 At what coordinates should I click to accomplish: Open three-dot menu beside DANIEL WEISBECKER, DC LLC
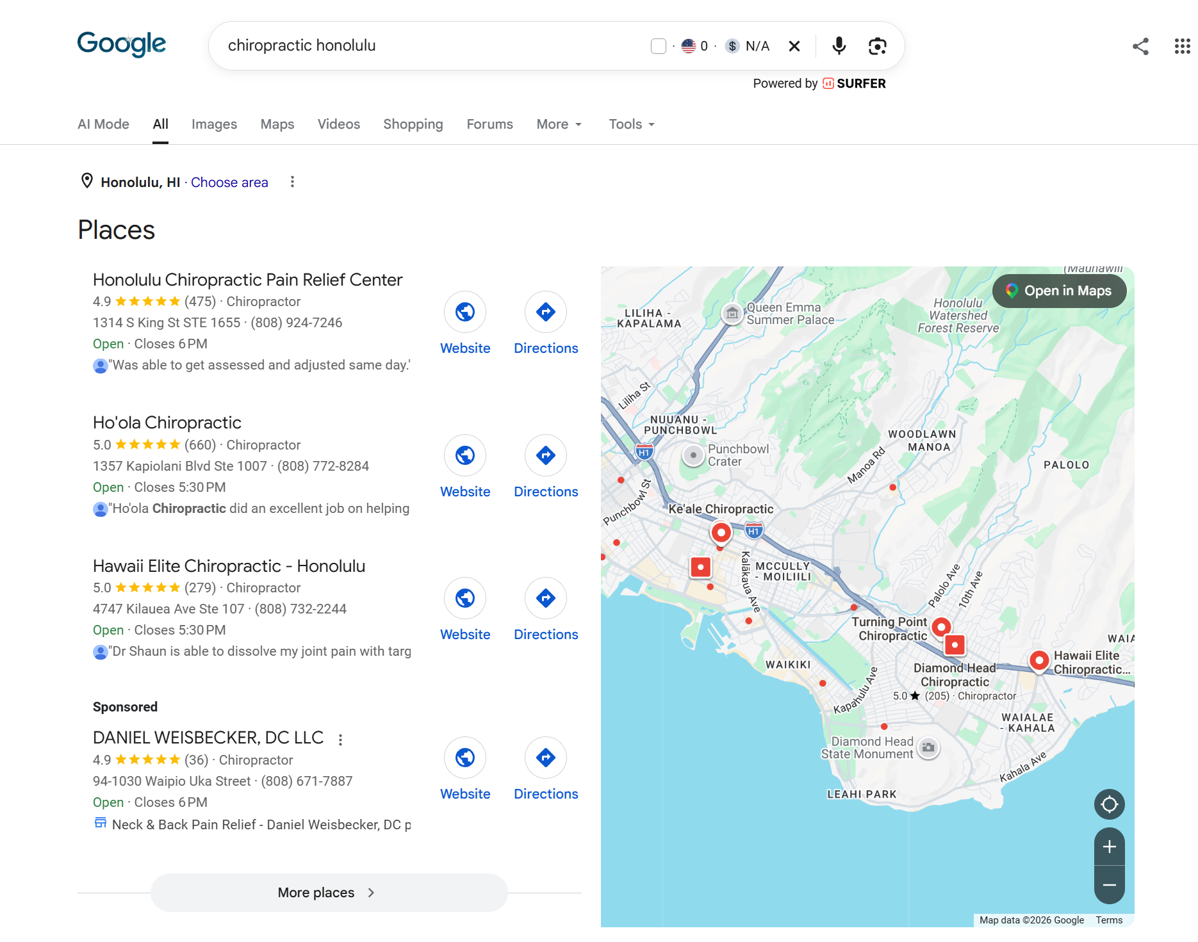tap(340, 740)
